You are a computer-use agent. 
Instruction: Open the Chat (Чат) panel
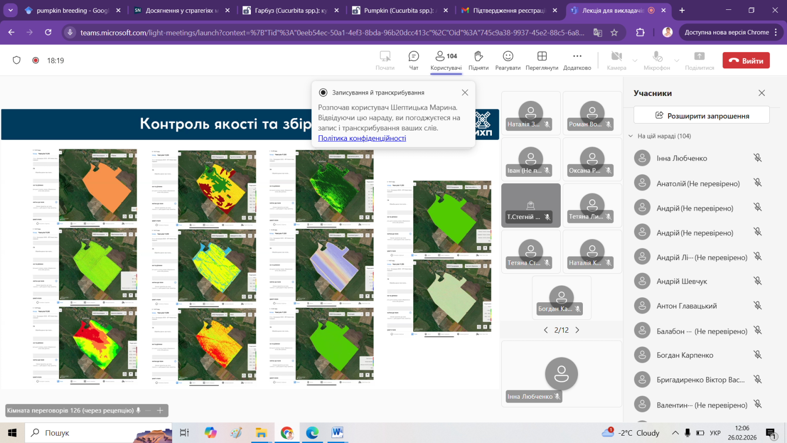point(414,60)
